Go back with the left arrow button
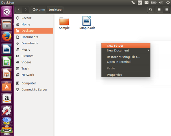Screen dimensions: 171x136 [x=19, y=9]
